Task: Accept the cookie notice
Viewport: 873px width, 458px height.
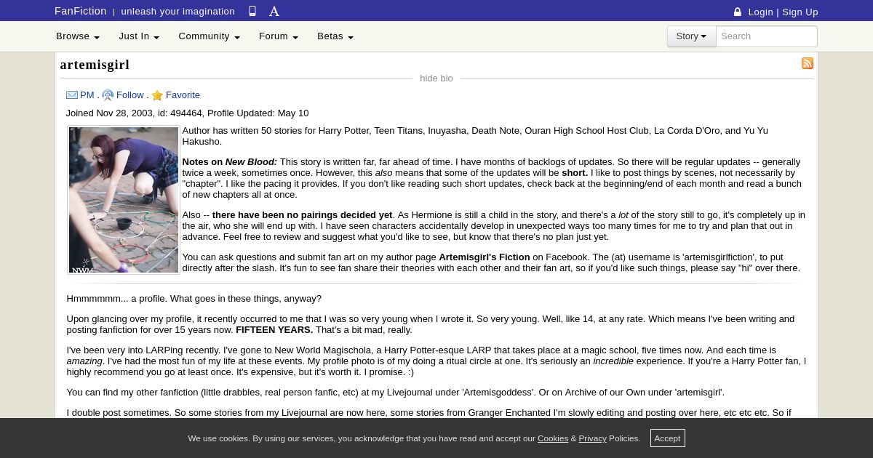Action: 667,438
